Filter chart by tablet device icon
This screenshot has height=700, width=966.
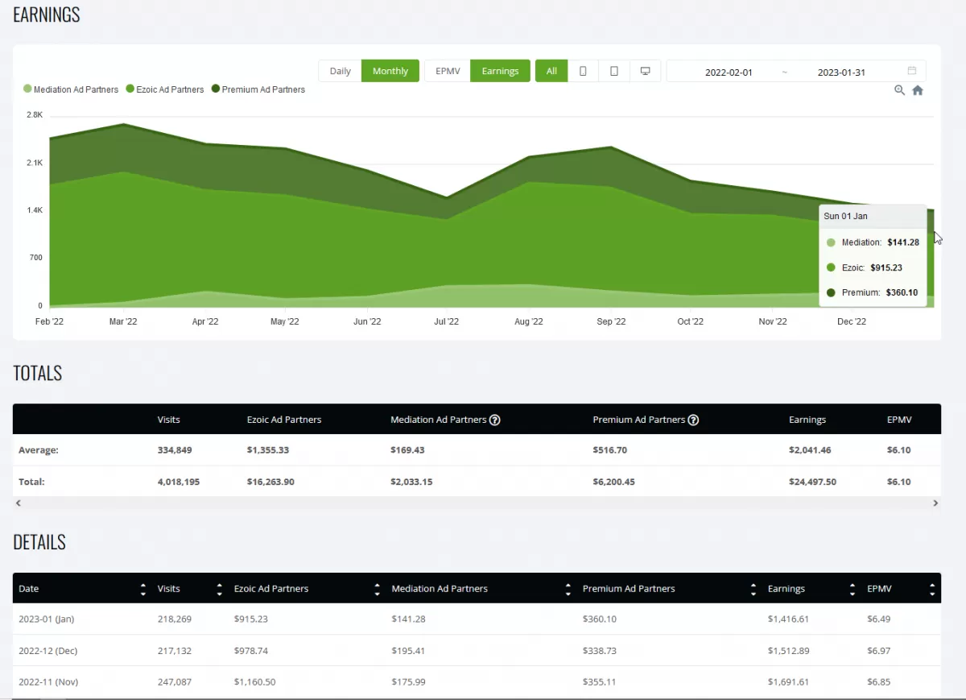tap(614, 71)
